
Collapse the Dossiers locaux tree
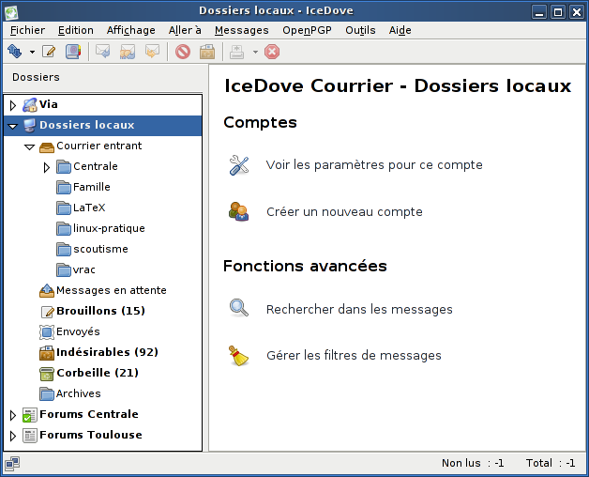point(13,127)
